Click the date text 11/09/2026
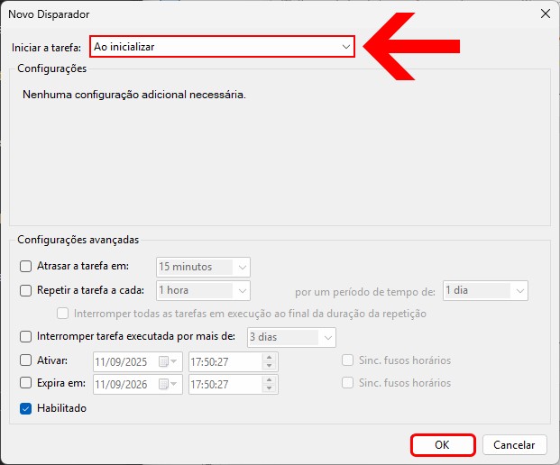 click(x=121, y=385)
